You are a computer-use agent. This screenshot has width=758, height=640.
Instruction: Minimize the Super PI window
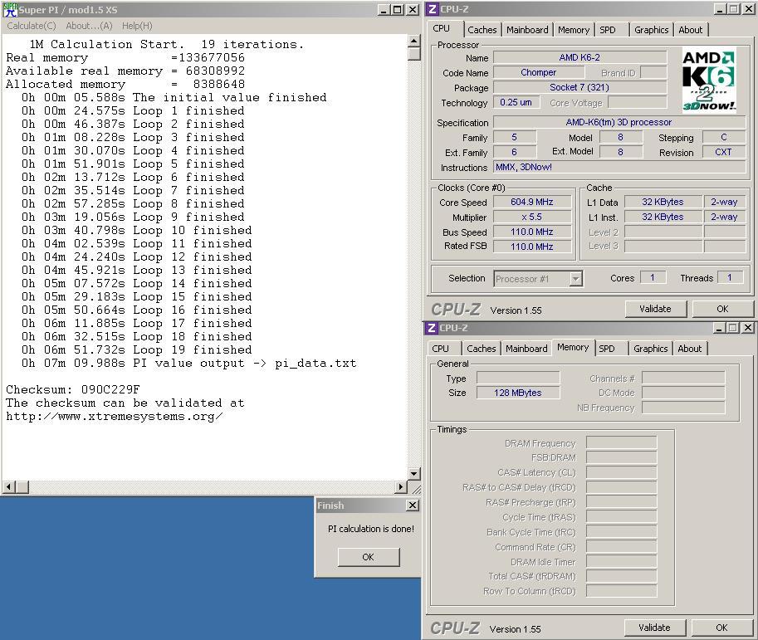[383, 10]
